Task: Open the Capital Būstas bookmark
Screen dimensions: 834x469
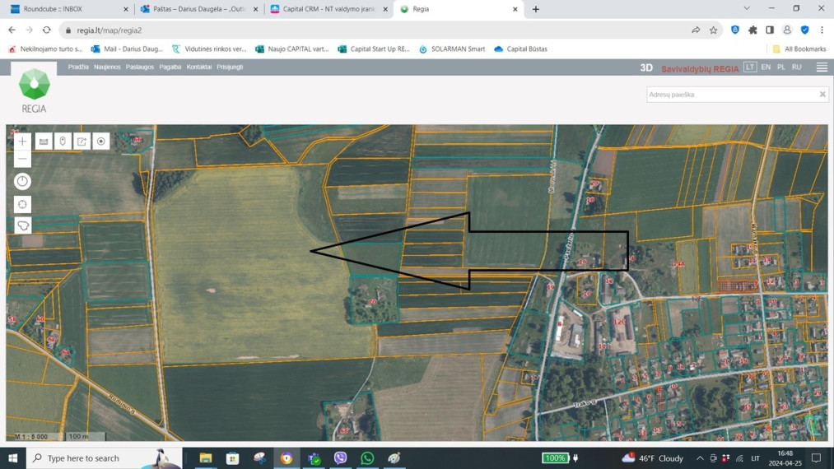Action: click(520, 49)
